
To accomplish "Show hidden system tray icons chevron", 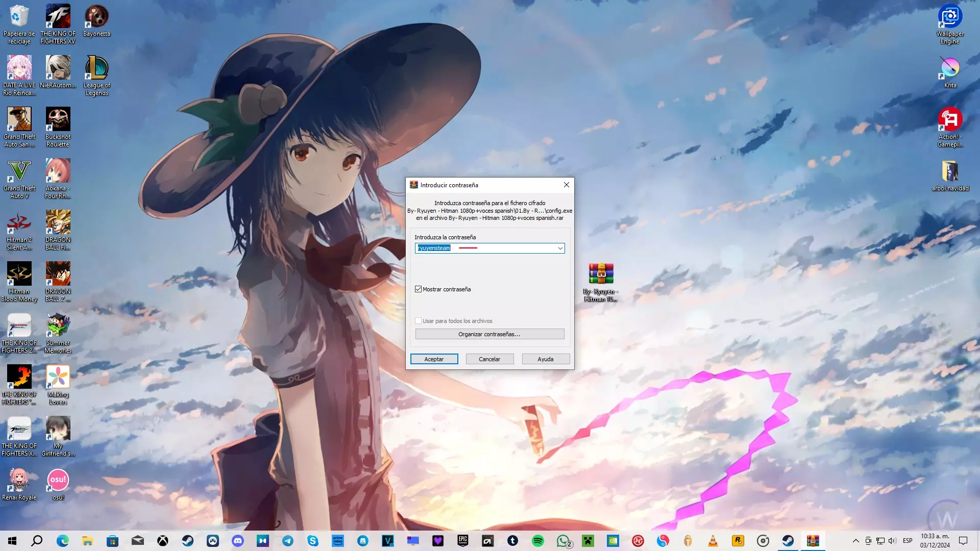I will click(x=855, y=541).
